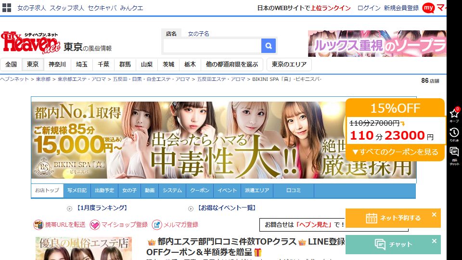Open the grid menu icon at top left
Image resolution: width=462 pixels, height=260 pixels.
6,8
